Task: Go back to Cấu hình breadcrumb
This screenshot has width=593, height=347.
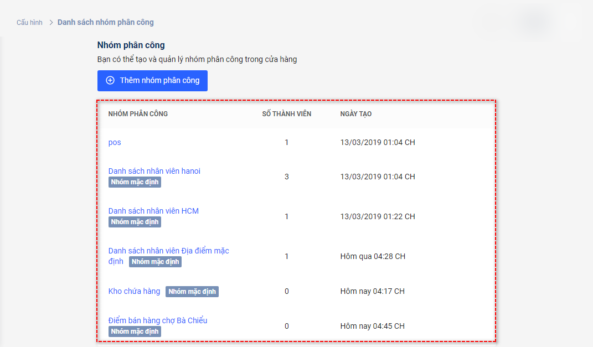Action: (x=29, y=23)
